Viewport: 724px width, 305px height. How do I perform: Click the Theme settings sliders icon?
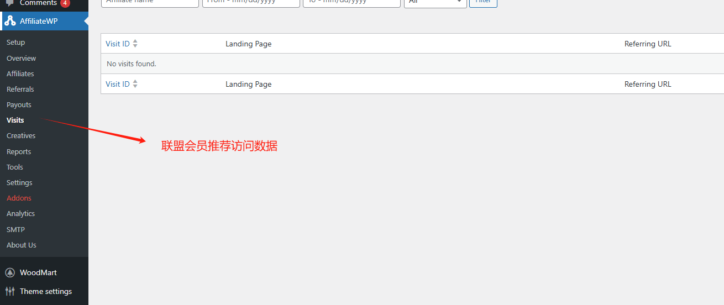10,291
